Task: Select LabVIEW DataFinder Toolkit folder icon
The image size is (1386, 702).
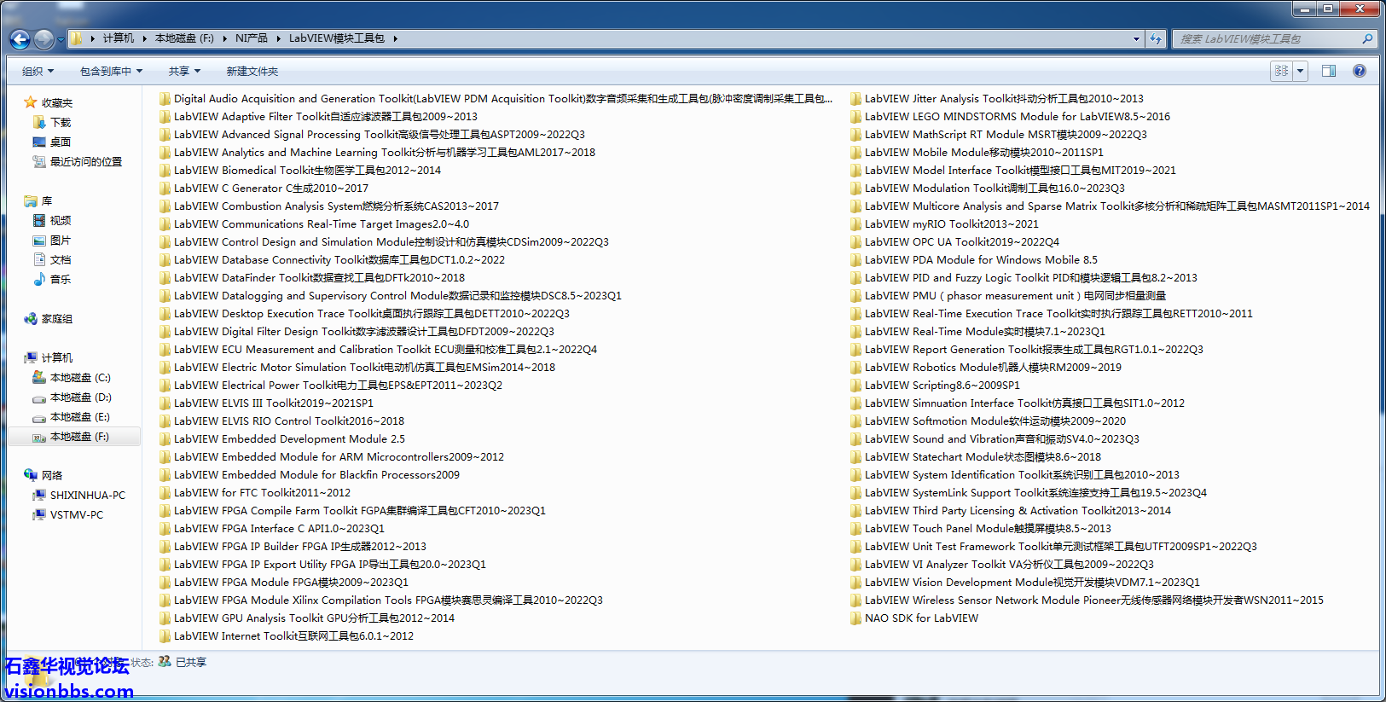Action: 165,277
